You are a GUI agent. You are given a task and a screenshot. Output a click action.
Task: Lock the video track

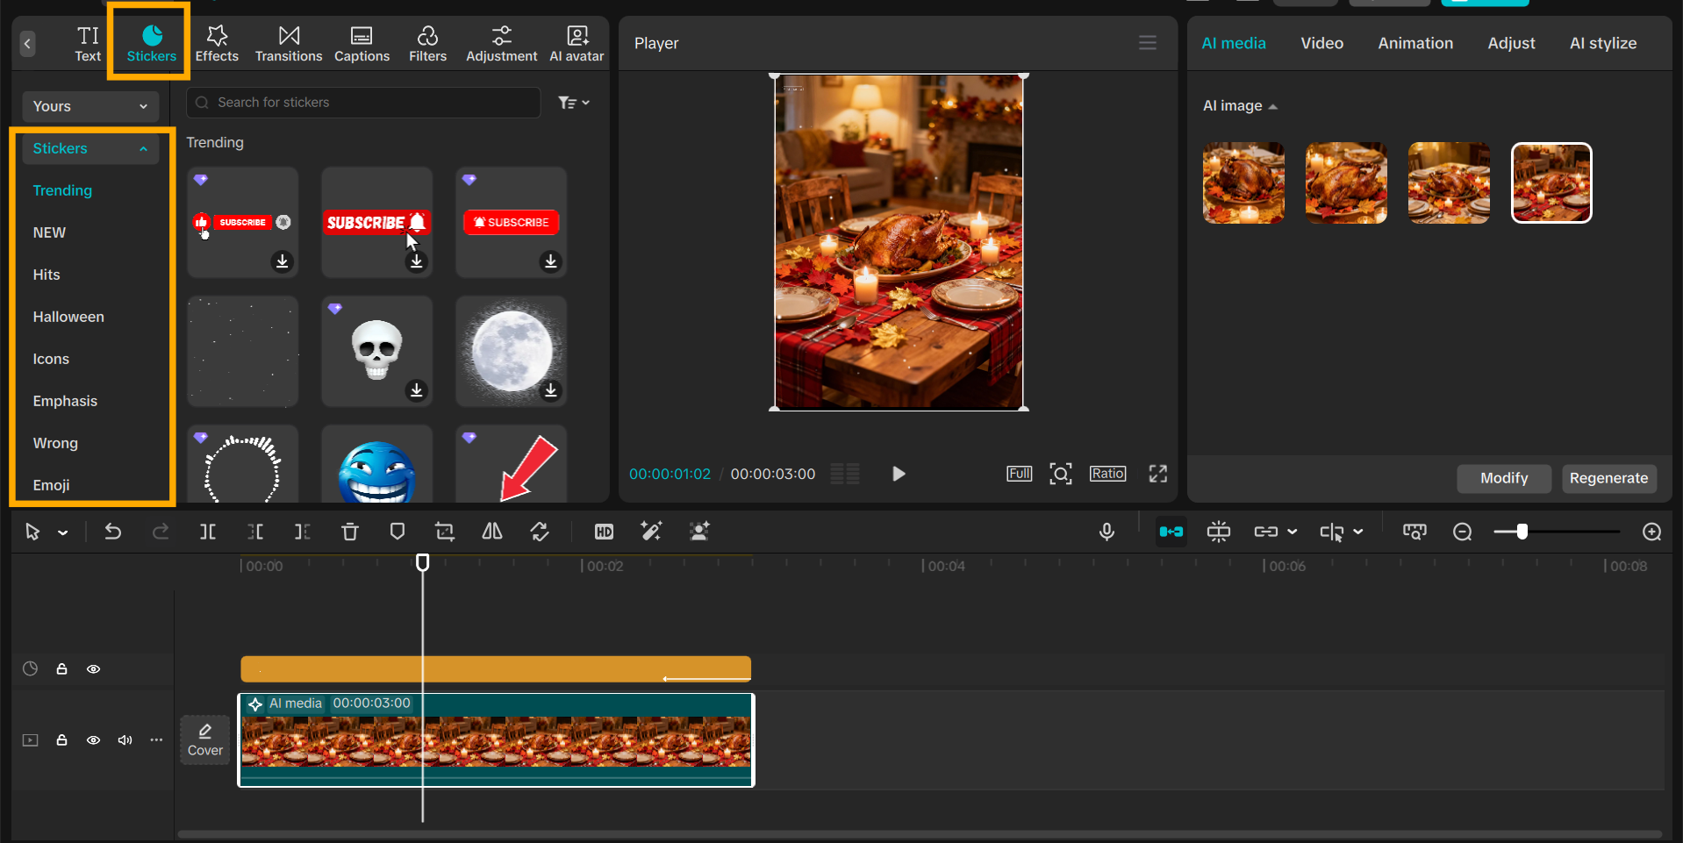(61, 739)
